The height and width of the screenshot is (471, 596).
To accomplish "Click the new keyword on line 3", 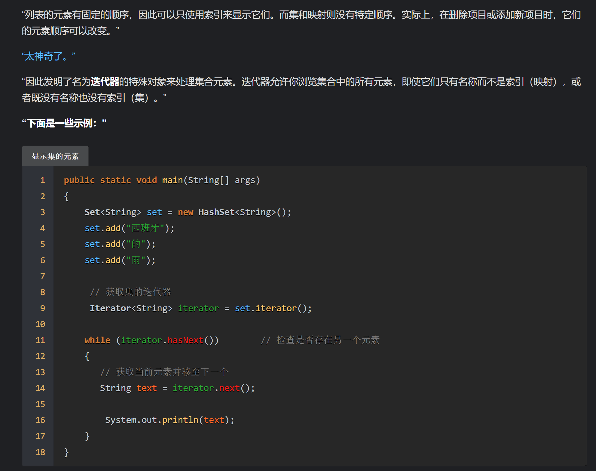I will pos(185,212).
